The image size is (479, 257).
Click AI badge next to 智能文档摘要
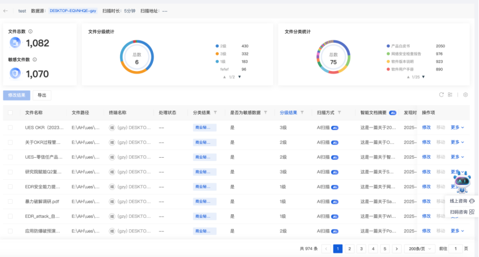point(392,113)
